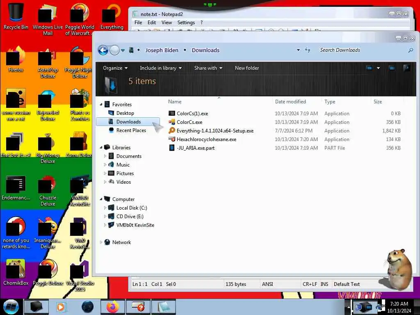
Task: Click the Joseph Biden breadcrumb
Action: pos(162,50)
